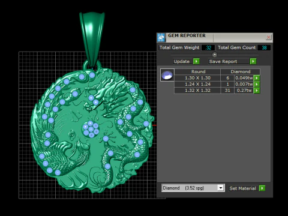Select the round gem shape thumbnail

tap(167, 75)
